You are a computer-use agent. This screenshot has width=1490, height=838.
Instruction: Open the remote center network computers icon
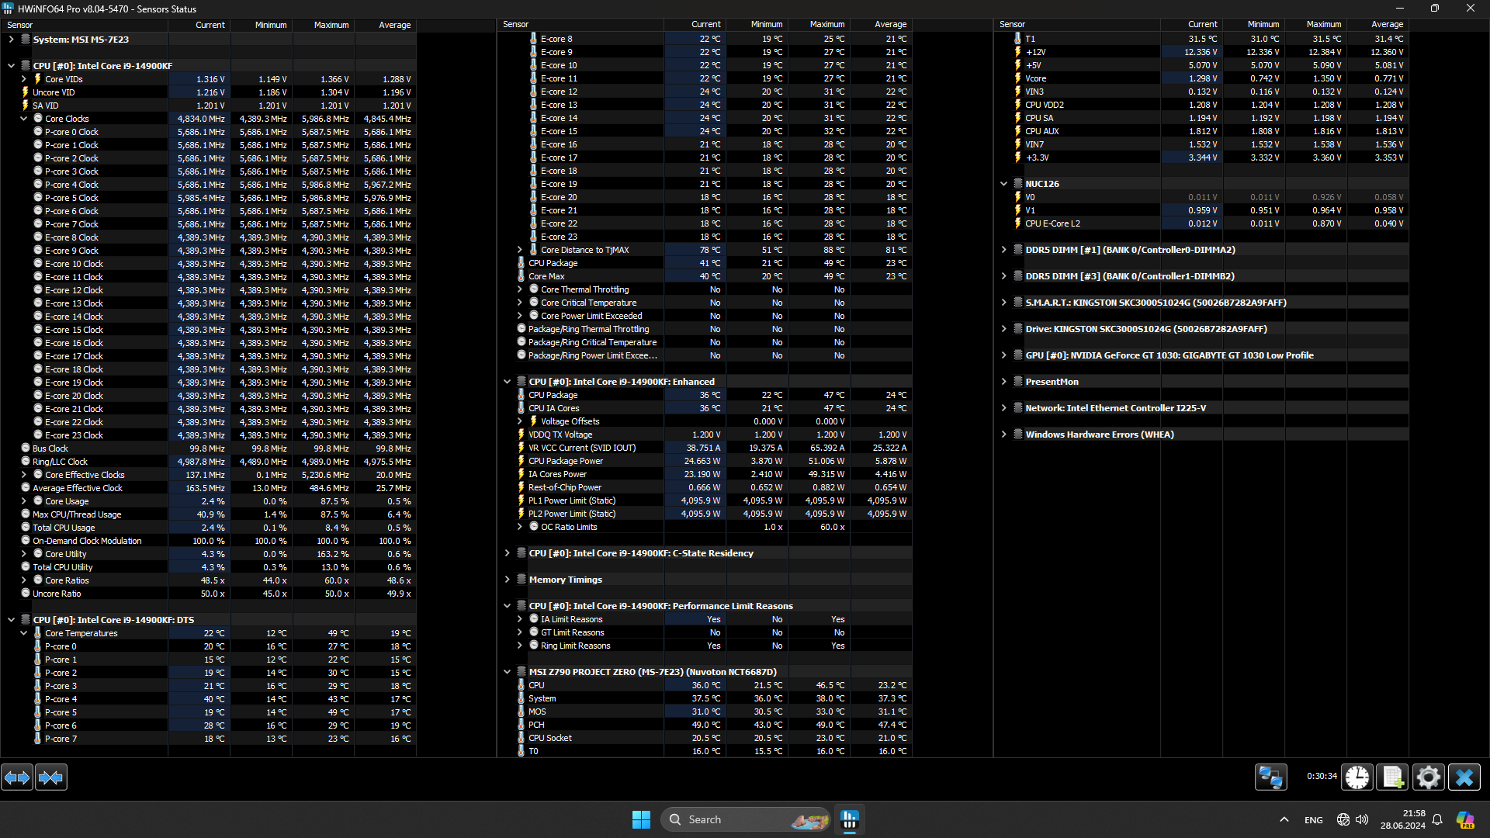coord(1270,777)
